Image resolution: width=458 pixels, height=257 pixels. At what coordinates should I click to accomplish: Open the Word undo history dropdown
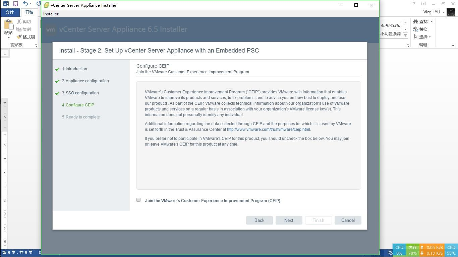31,4
